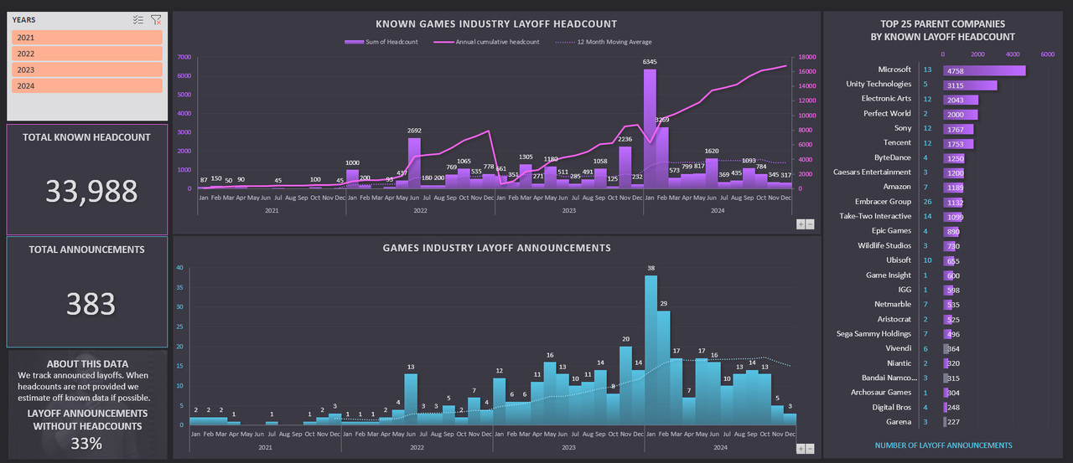
Task: Select the Perfect World 2000 bar
Action: [x=961, y=113]
